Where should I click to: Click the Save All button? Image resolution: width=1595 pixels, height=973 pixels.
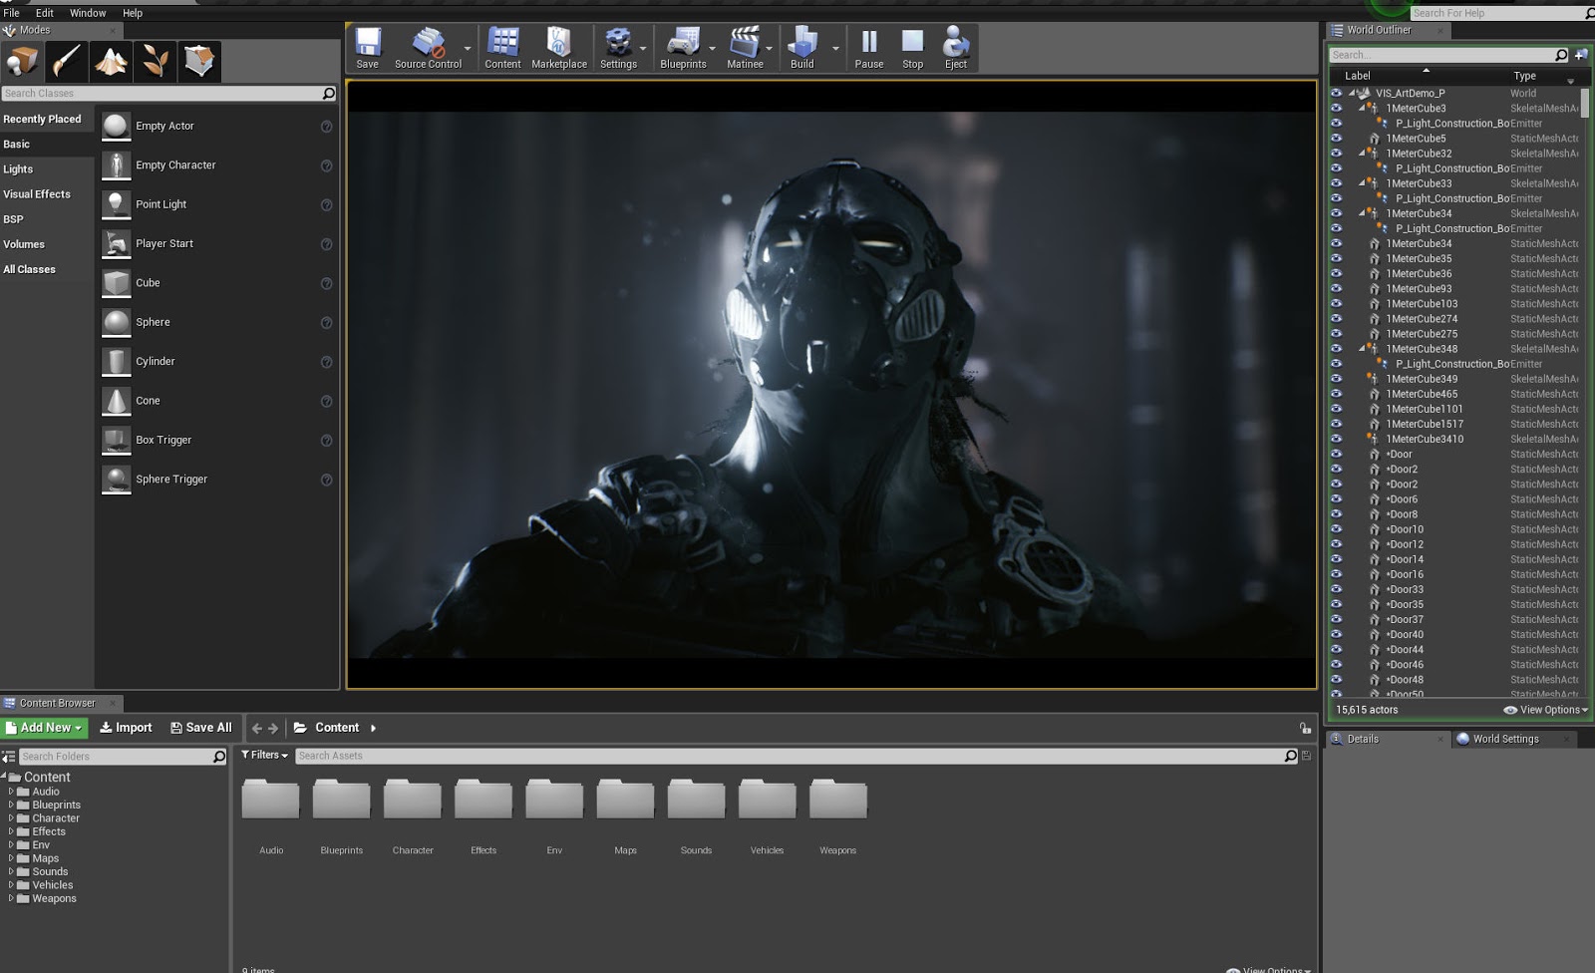(200, 727)
